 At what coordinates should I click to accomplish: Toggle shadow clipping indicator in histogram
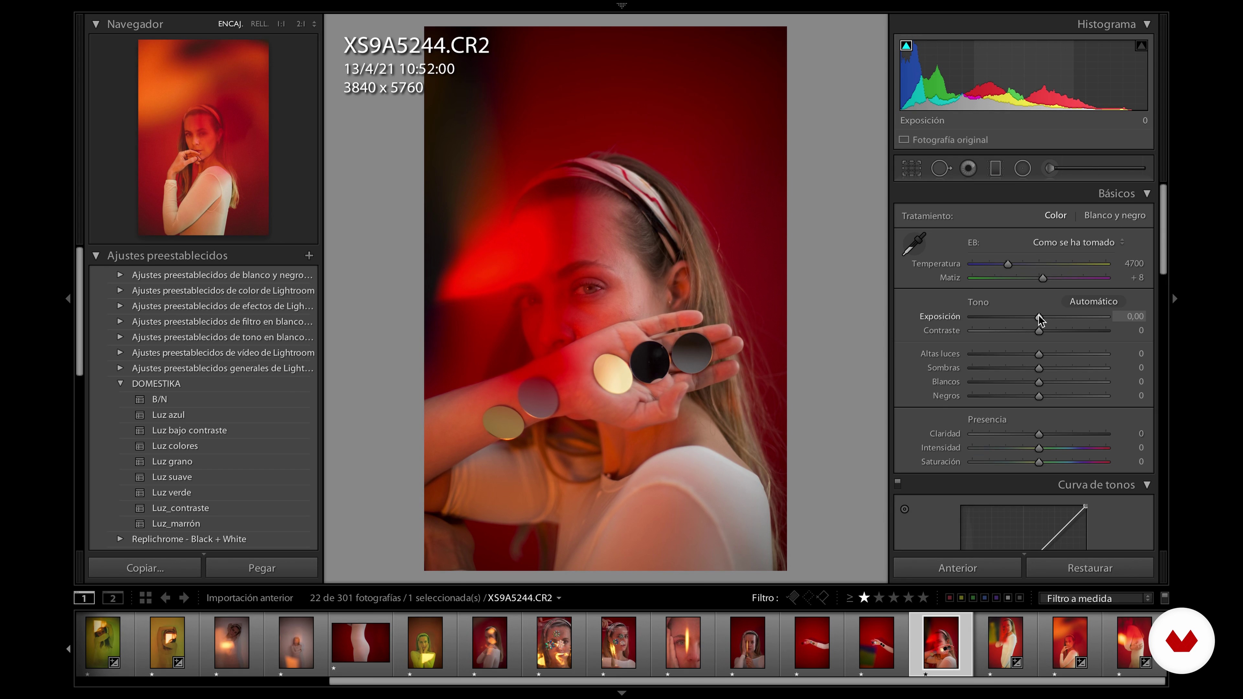click(x=906, y=46)
